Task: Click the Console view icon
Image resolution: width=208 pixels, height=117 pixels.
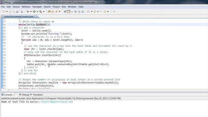Action: pyautogui.click(x=3, y=95)
